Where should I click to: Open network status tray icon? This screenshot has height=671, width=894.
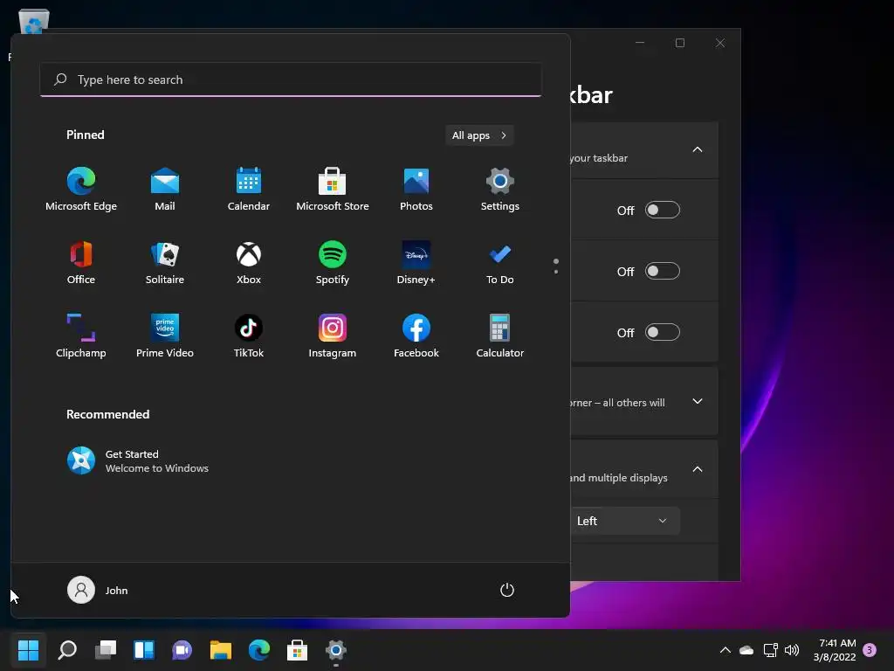[x=770, y=650]
